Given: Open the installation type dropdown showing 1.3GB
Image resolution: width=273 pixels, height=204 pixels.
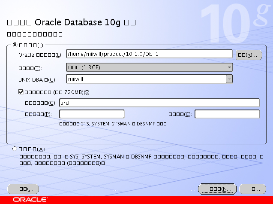Looking at the screenshot, I should pyautogui.click(x=149, y=67).
